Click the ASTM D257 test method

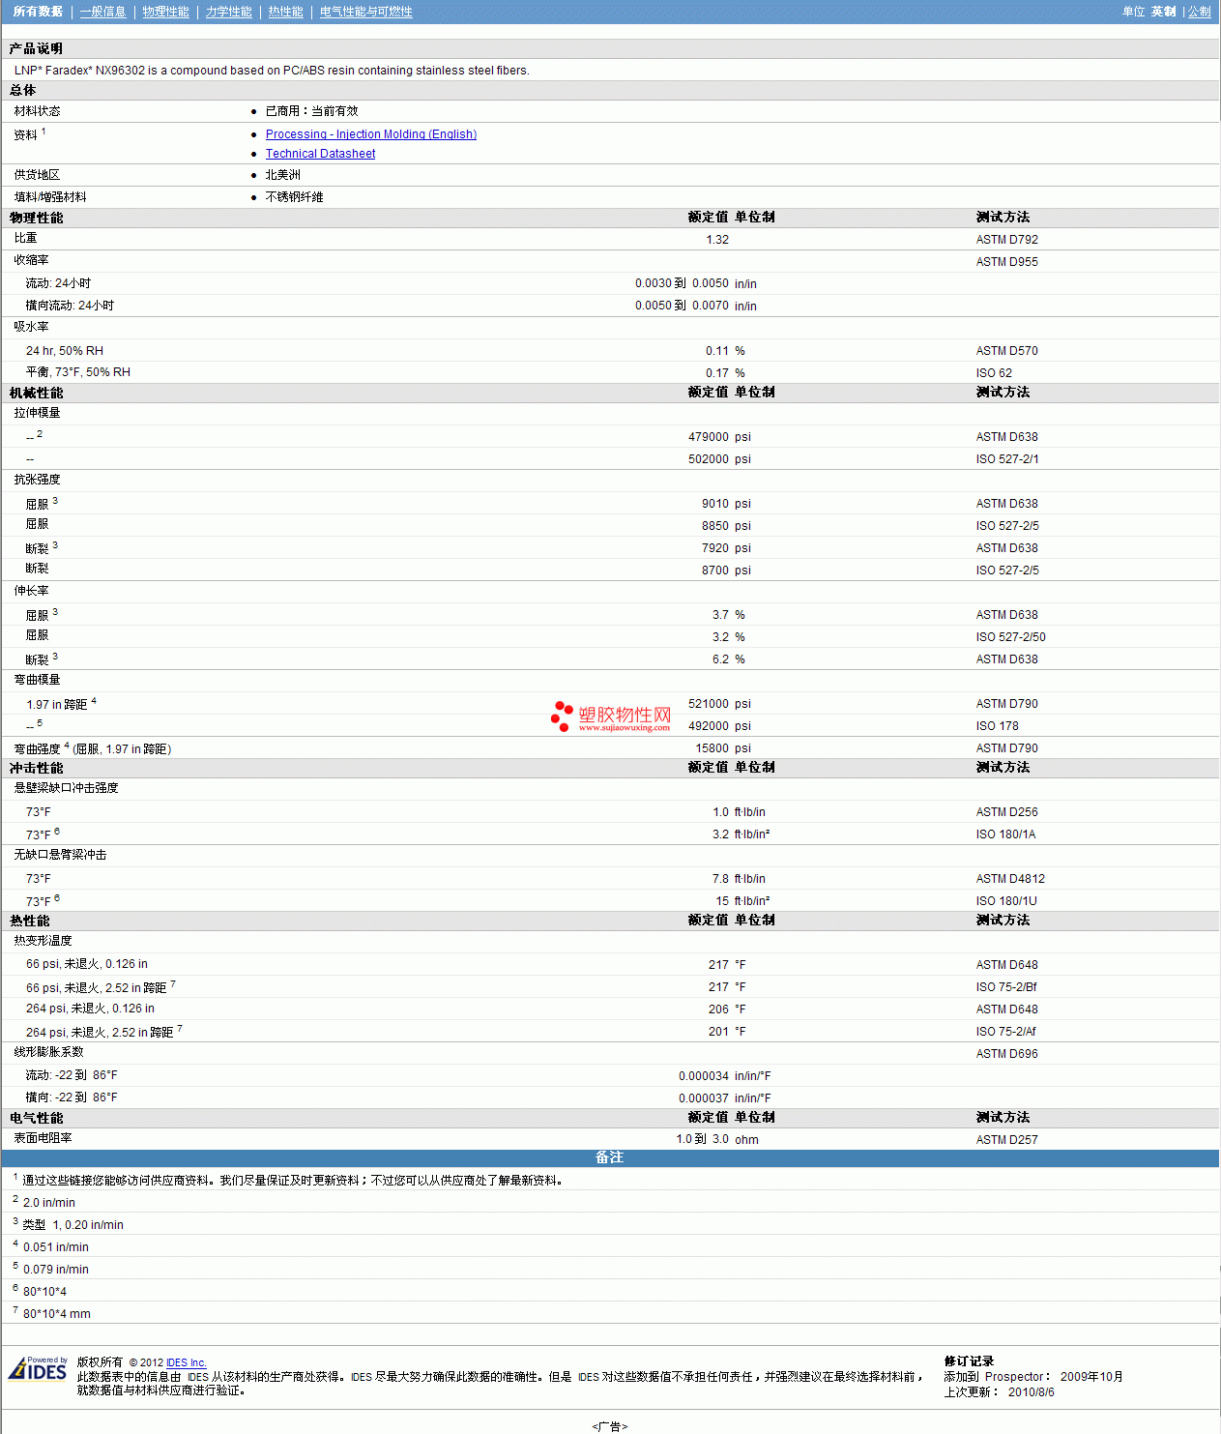pos(1006,1140)
